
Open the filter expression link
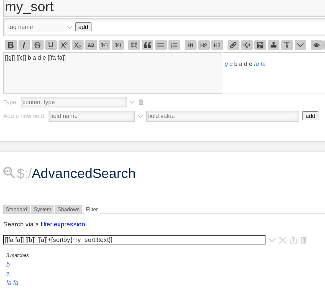[63, 224]
